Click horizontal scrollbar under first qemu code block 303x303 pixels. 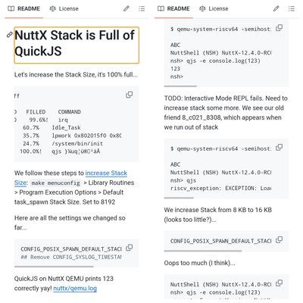(180, 86)
